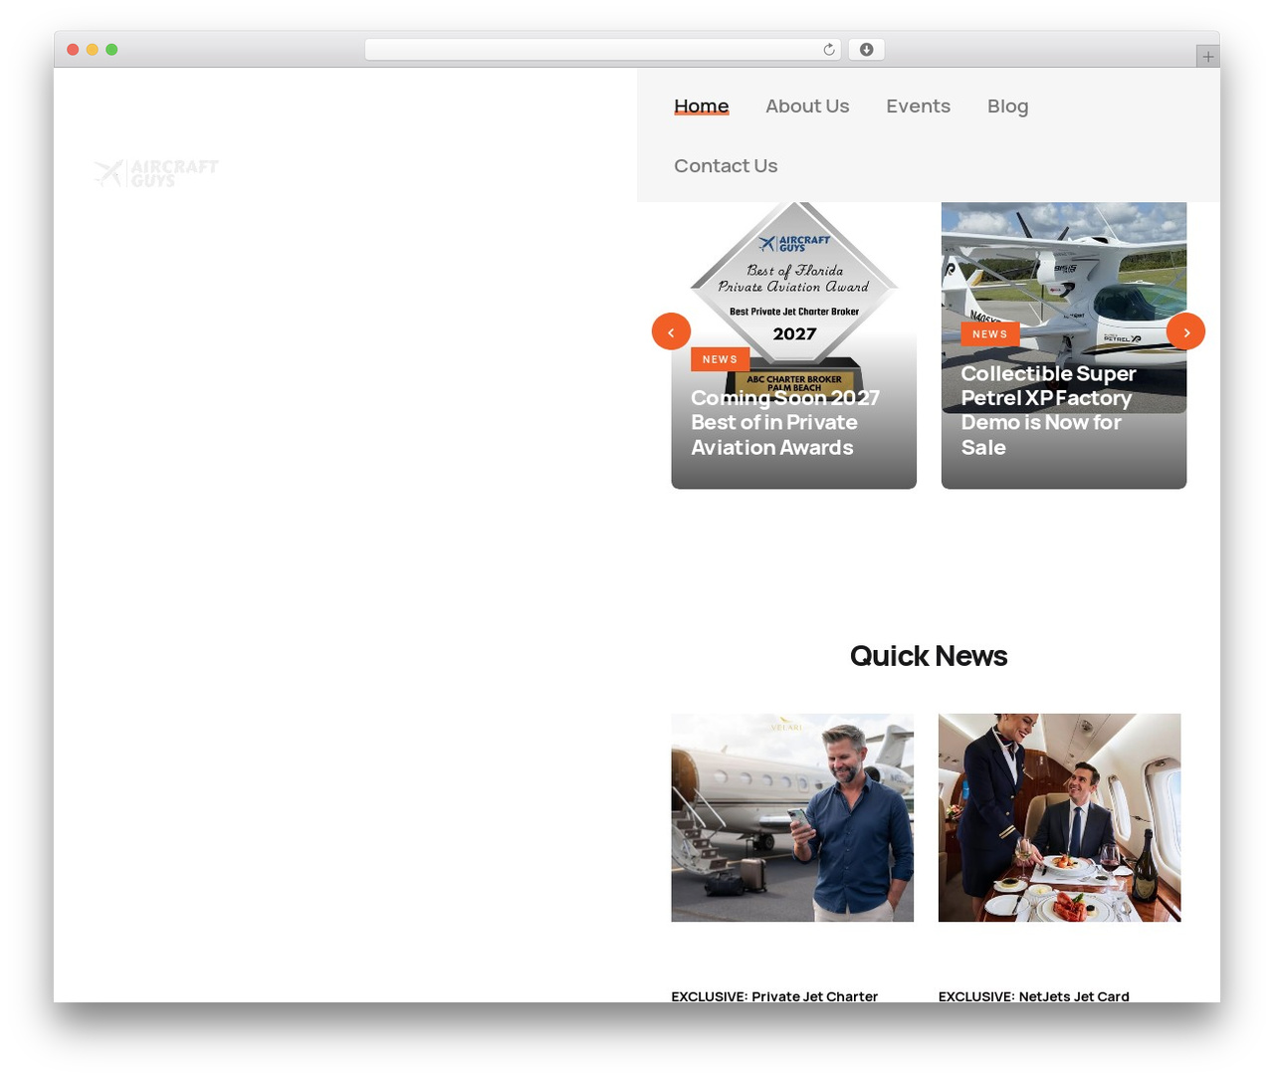Open downloads with the download arrow icon
Viewport: 1274px width, 1079px height.
tap(866, 50)
